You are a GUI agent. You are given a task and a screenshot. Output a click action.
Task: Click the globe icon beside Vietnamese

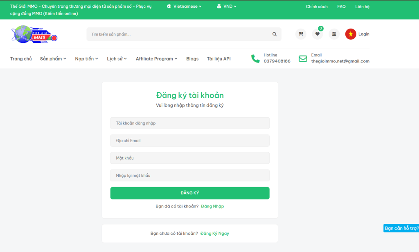(169, 6)
